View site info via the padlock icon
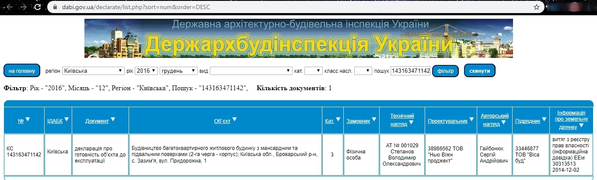597x180 pixels. 55,7
